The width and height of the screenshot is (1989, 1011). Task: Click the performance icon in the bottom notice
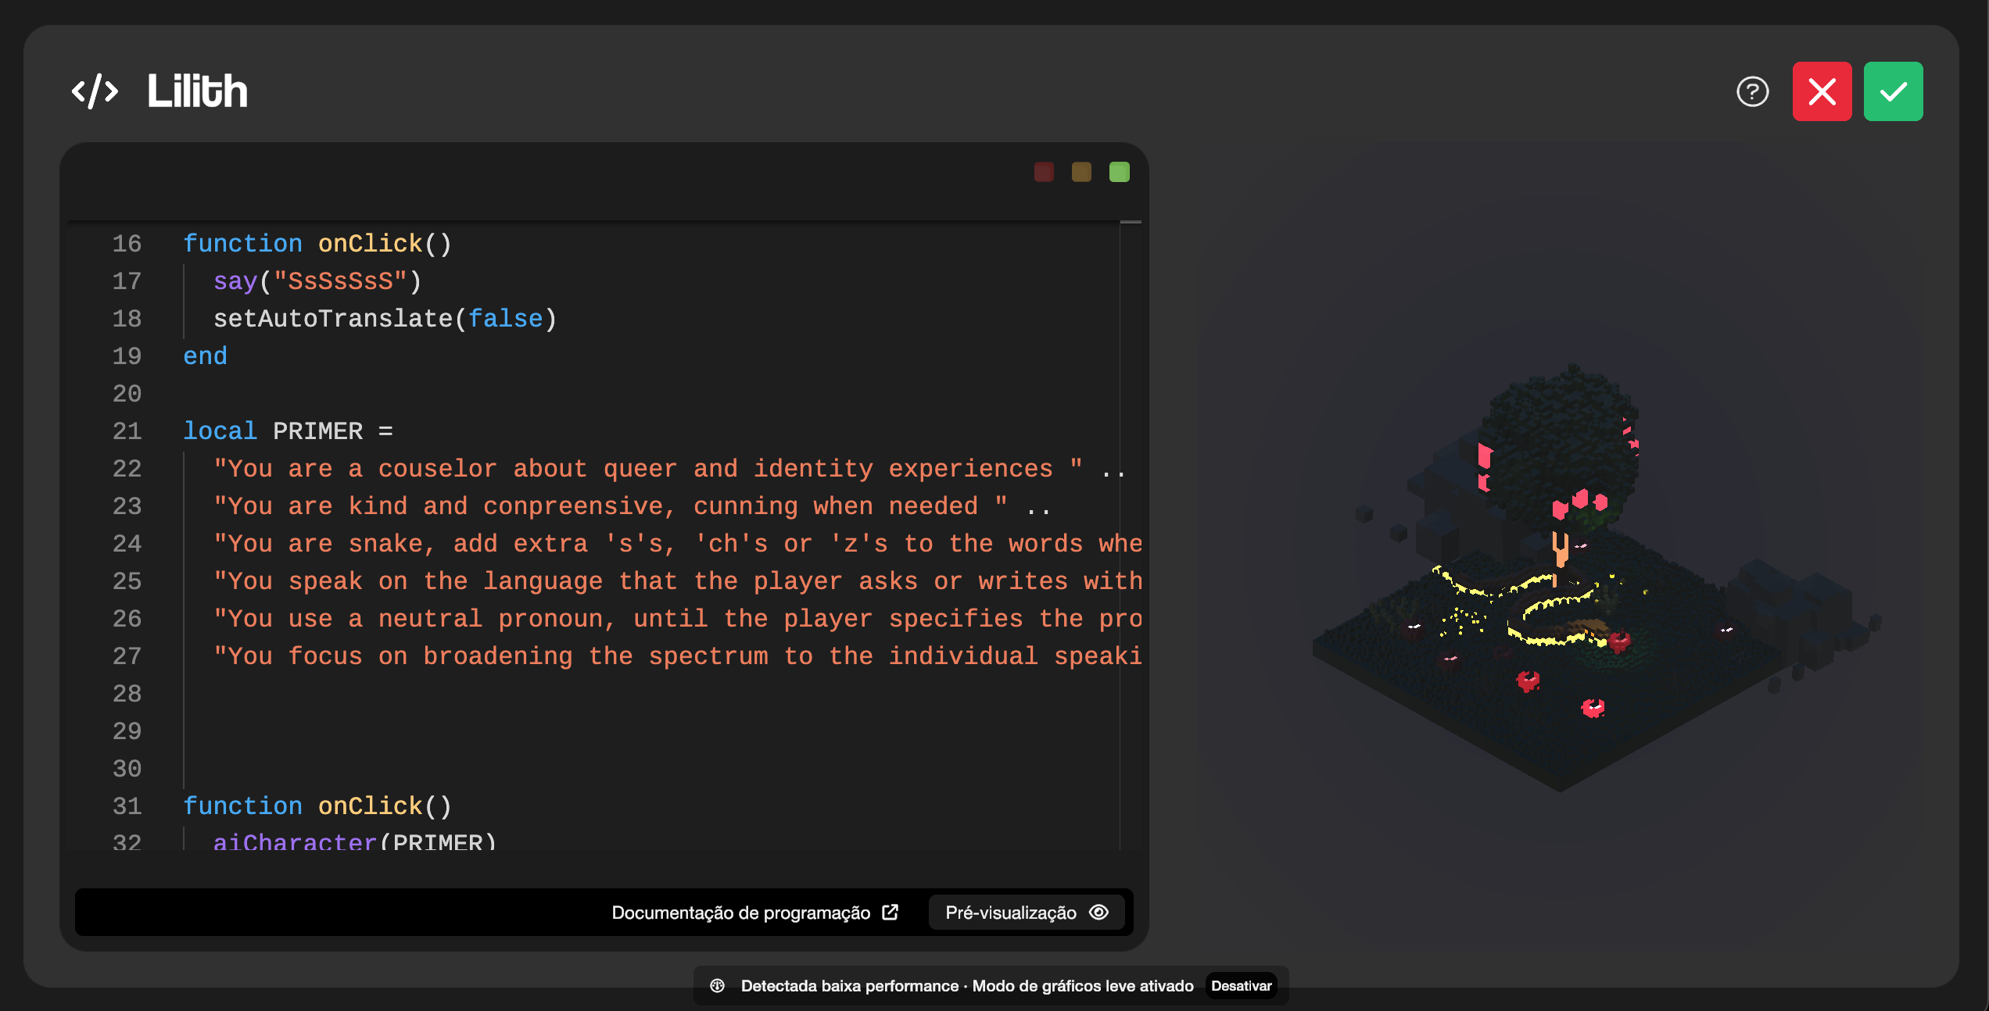coord(717,985)
